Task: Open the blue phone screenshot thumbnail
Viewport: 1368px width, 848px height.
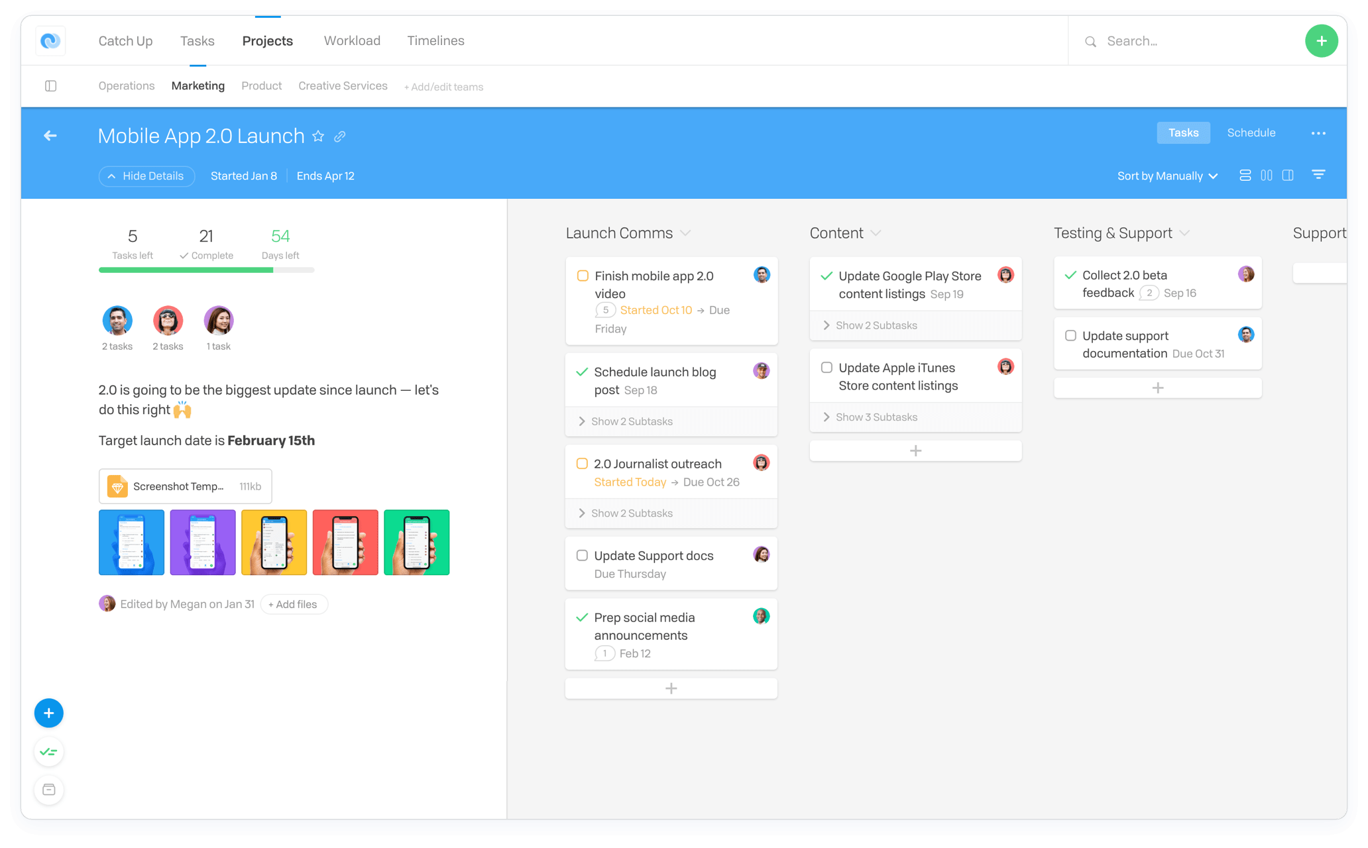Action: [x=131, y=542]
